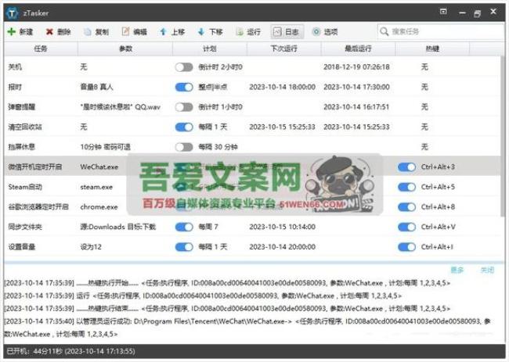Open 编辑 (Edit) from the toolbar
The width and height of the screenshot is (509, 362).
pyautogui.click(x=125, y=32)
